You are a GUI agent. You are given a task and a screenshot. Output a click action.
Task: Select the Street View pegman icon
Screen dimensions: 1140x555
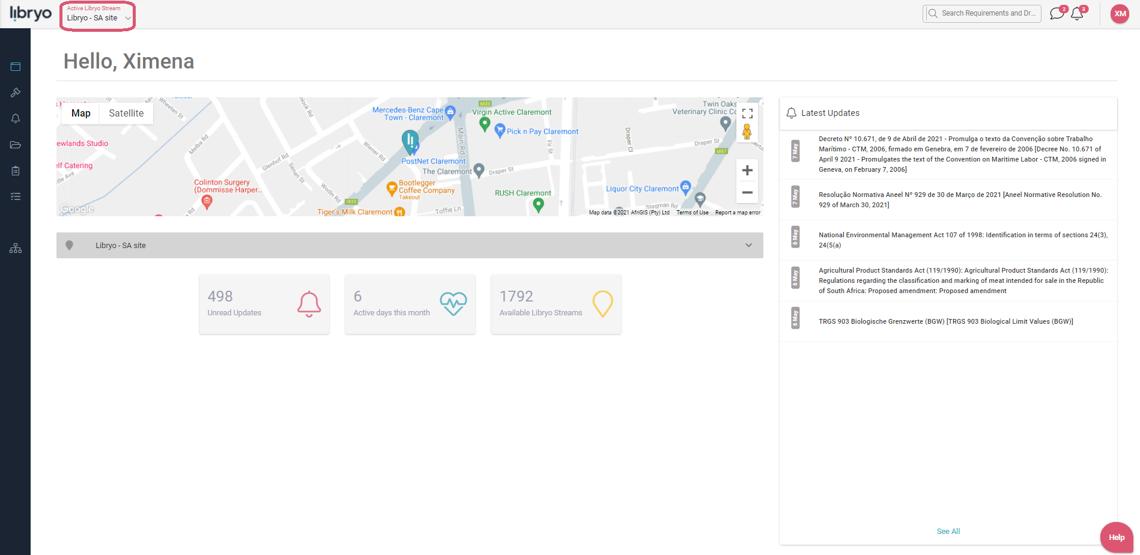point(747,131)
